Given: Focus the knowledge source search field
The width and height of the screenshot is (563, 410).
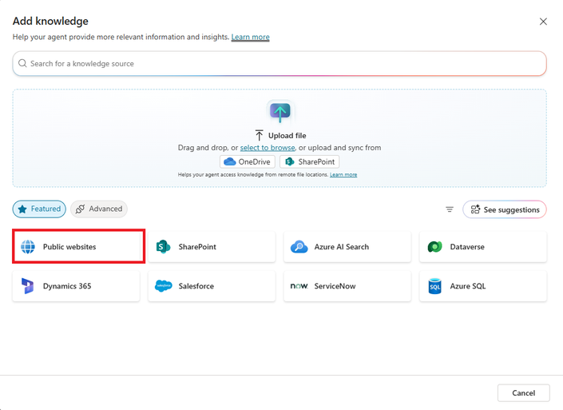Looking at the screenshot, I should [280, 64].
